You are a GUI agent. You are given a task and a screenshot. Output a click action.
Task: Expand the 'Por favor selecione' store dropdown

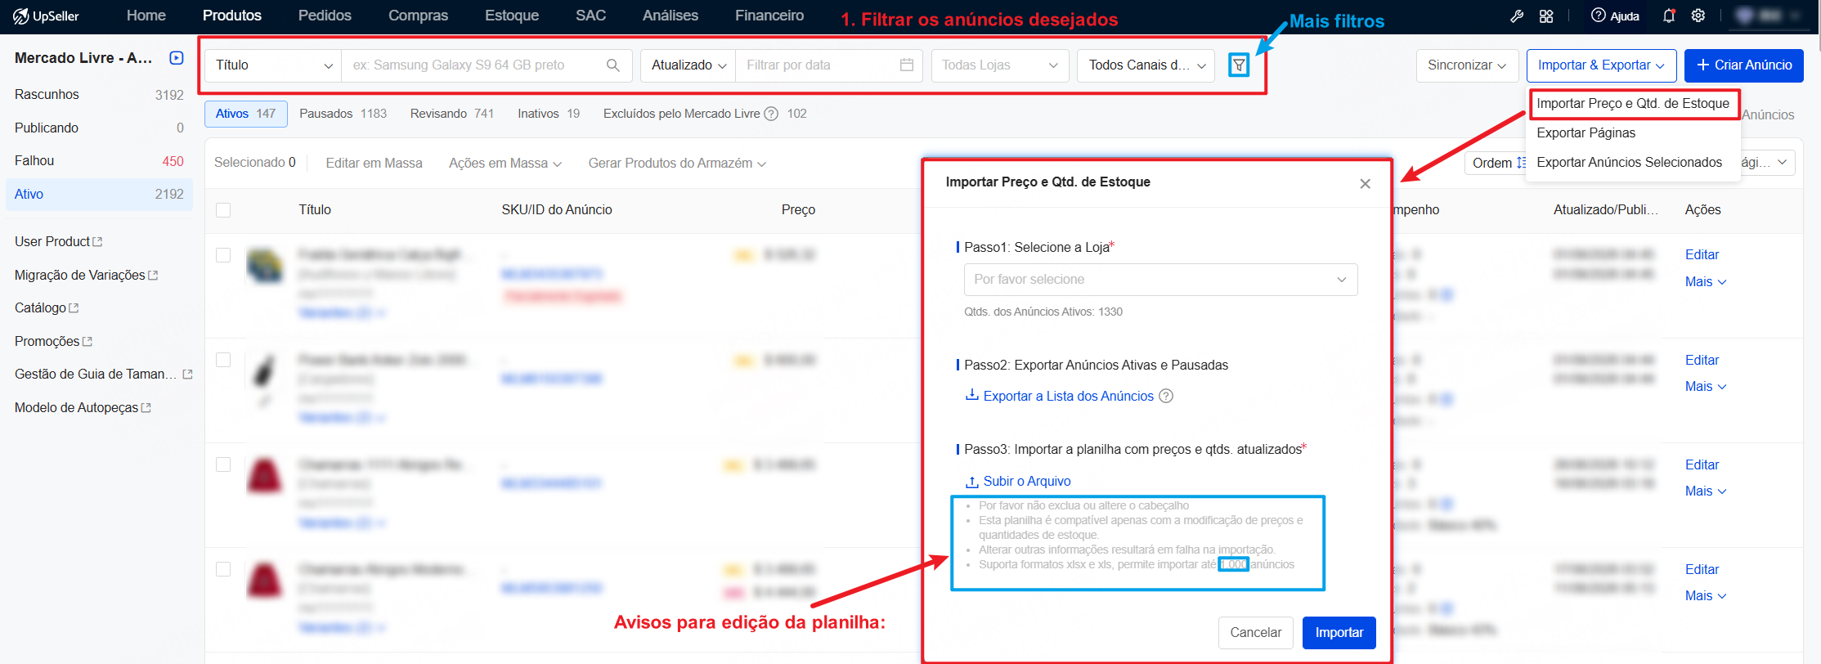(x=1160, y=280)
